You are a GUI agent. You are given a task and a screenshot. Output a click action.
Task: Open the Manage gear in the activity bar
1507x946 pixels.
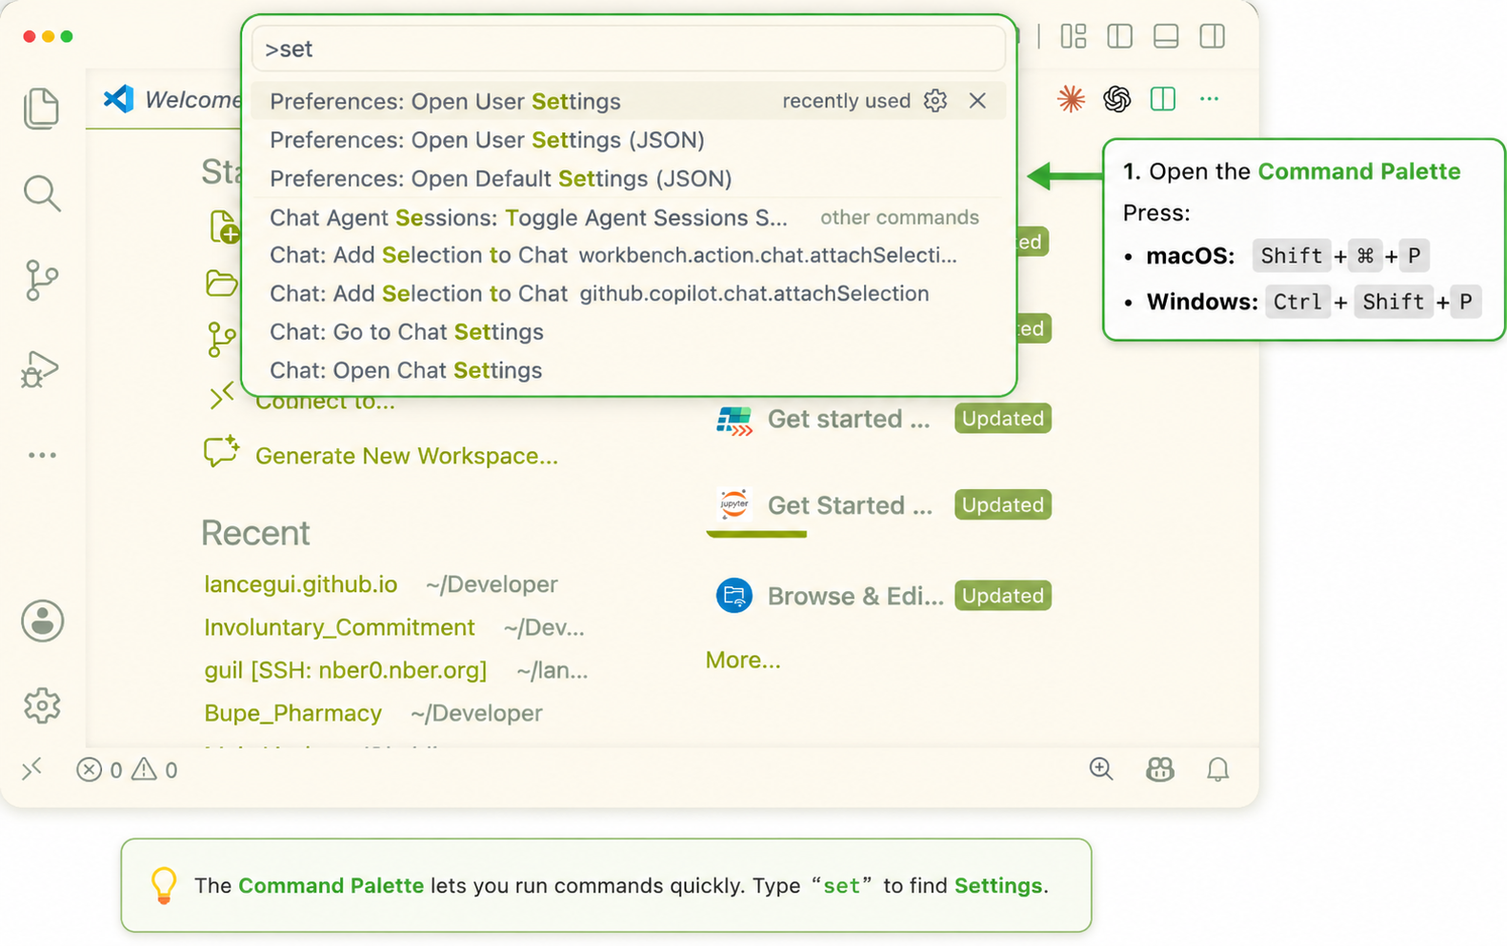pos(42,706)
